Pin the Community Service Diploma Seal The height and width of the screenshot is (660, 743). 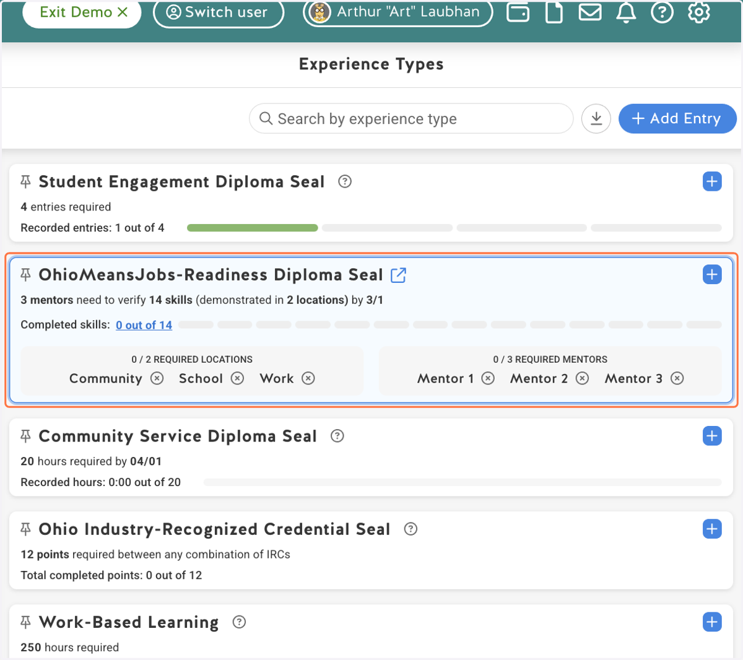pos(25,436)
